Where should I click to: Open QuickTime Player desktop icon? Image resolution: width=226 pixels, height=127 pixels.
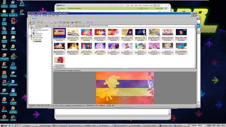click(13, 66)
